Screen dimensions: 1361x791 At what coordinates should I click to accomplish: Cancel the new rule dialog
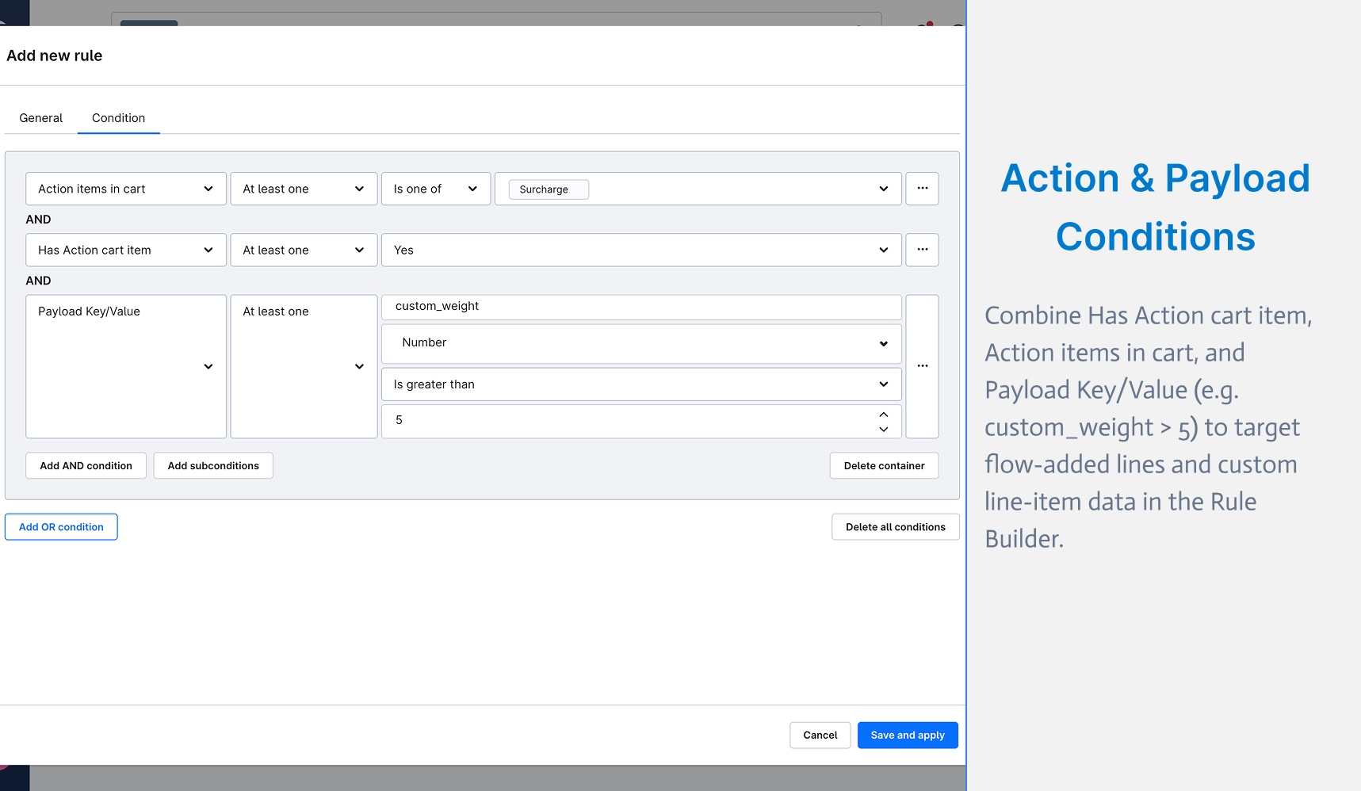pos(820,736)
